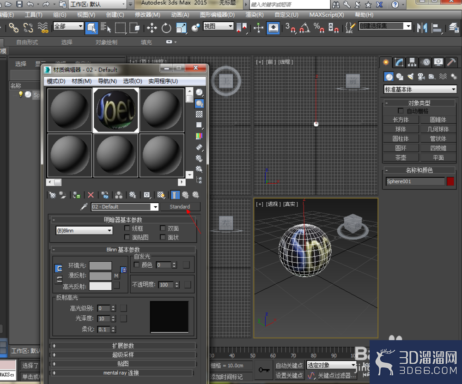Image resolution: width=462 pixels, height=384 pixels.
Task: Toggle the 双面 checkbox
Action: pyautogui.click(x=163, y=228)
